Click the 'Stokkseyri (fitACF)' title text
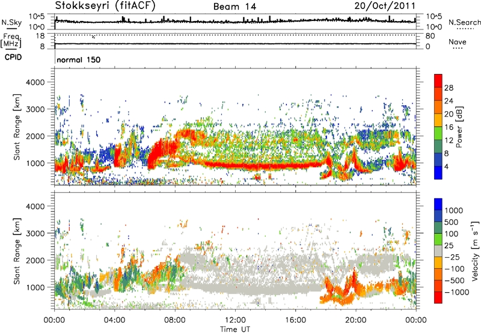 click(105, 6)
